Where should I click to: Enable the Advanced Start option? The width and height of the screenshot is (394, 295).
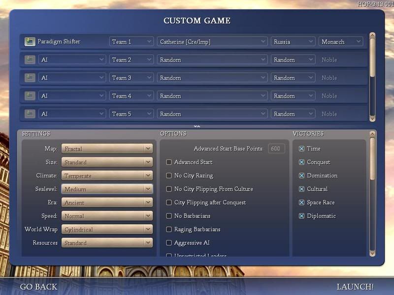[169, 162]
